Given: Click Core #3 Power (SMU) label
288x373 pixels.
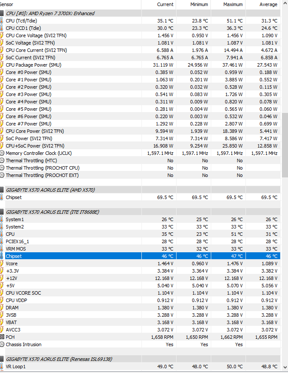Looking at the screenshot, I should [x=29, y=94].
